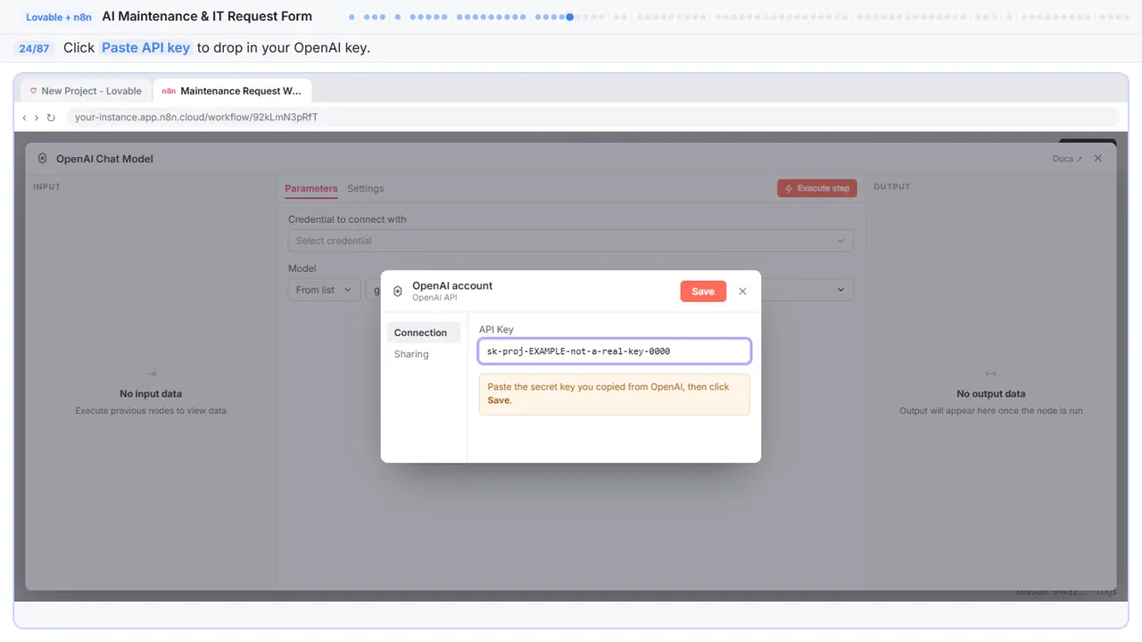Click the browser back arrow

coord(25,118)
